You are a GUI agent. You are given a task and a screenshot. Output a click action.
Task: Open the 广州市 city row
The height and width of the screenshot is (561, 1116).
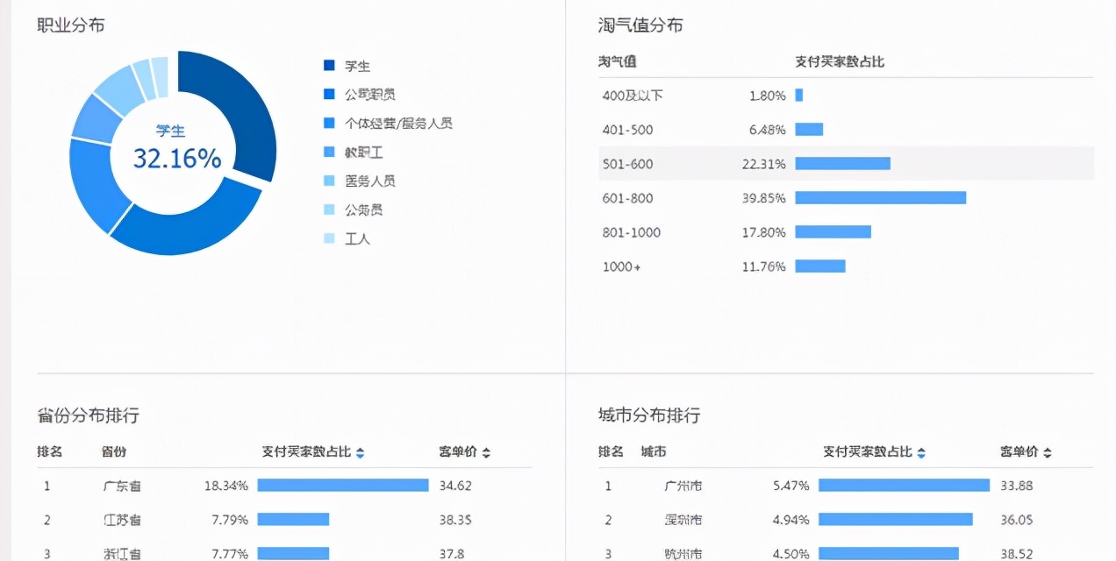846,485
